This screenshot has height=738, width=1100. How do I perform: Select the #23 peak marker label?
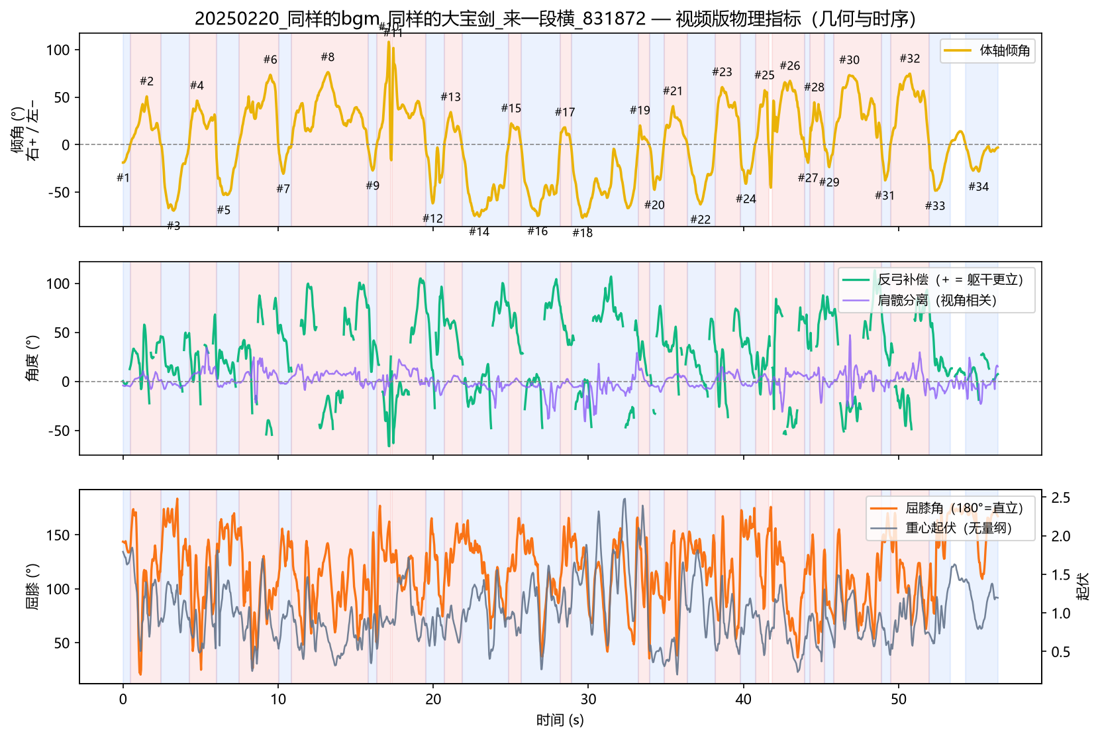[722, 72]
